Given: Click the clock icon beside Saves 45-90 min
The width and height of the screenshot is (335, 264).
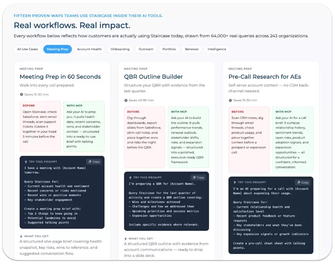Looking at the screenshot, I should pos(126,100).
